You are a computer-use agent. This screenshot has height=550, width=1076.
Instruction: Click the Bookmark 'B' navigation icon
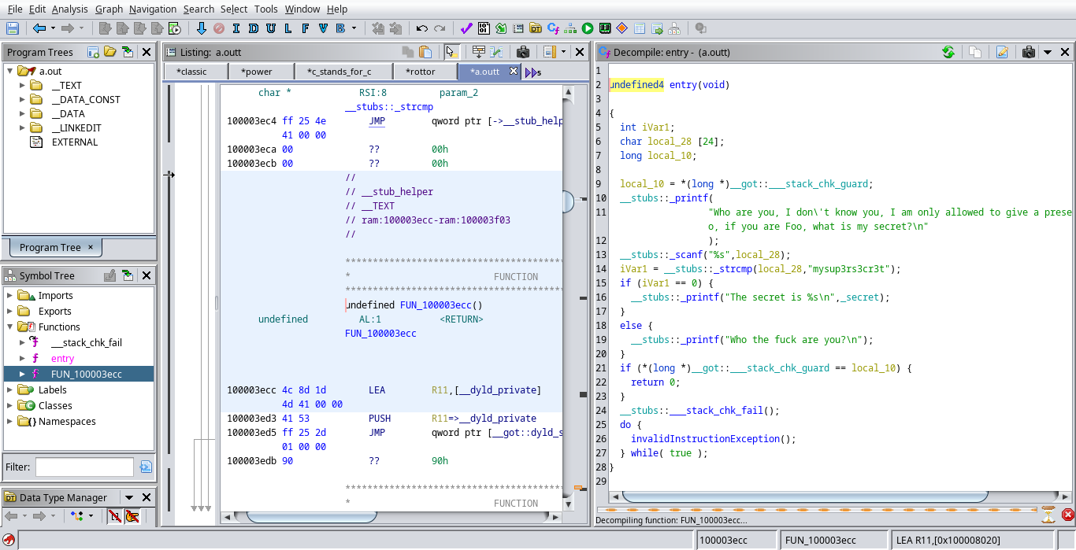340,28
